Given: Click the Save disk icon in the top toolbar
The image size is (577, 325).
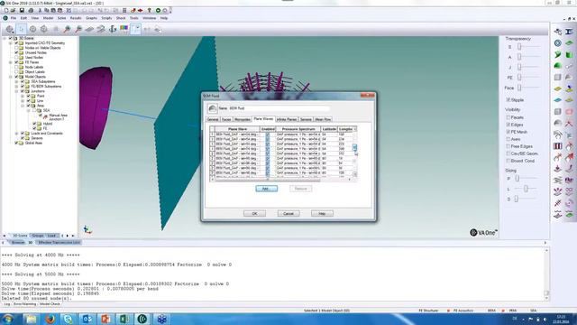Looking at the screenshot, I should coord(22,10).
